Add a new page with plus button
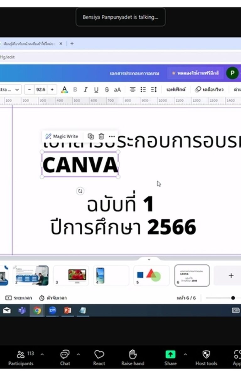This screenshot has height=376, width=241. point(231,276)
